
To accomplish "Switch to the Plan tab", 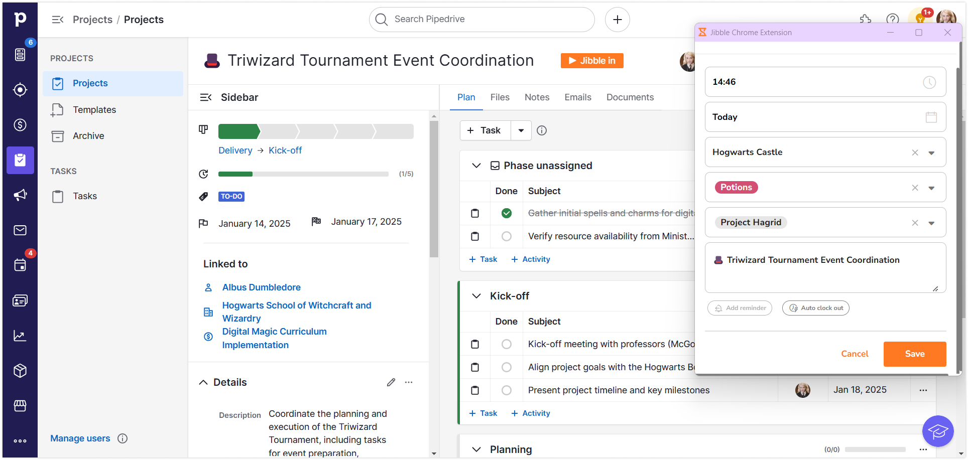I will click(x=466, y=97).
